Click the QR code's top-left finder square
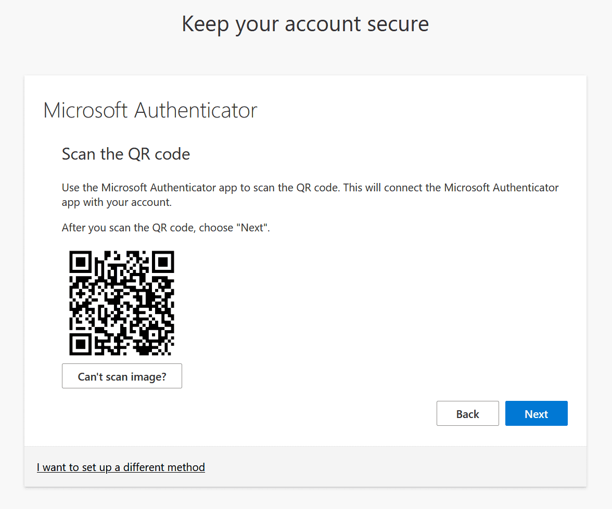This screenshot has height=509, width=612. point(81,262)
